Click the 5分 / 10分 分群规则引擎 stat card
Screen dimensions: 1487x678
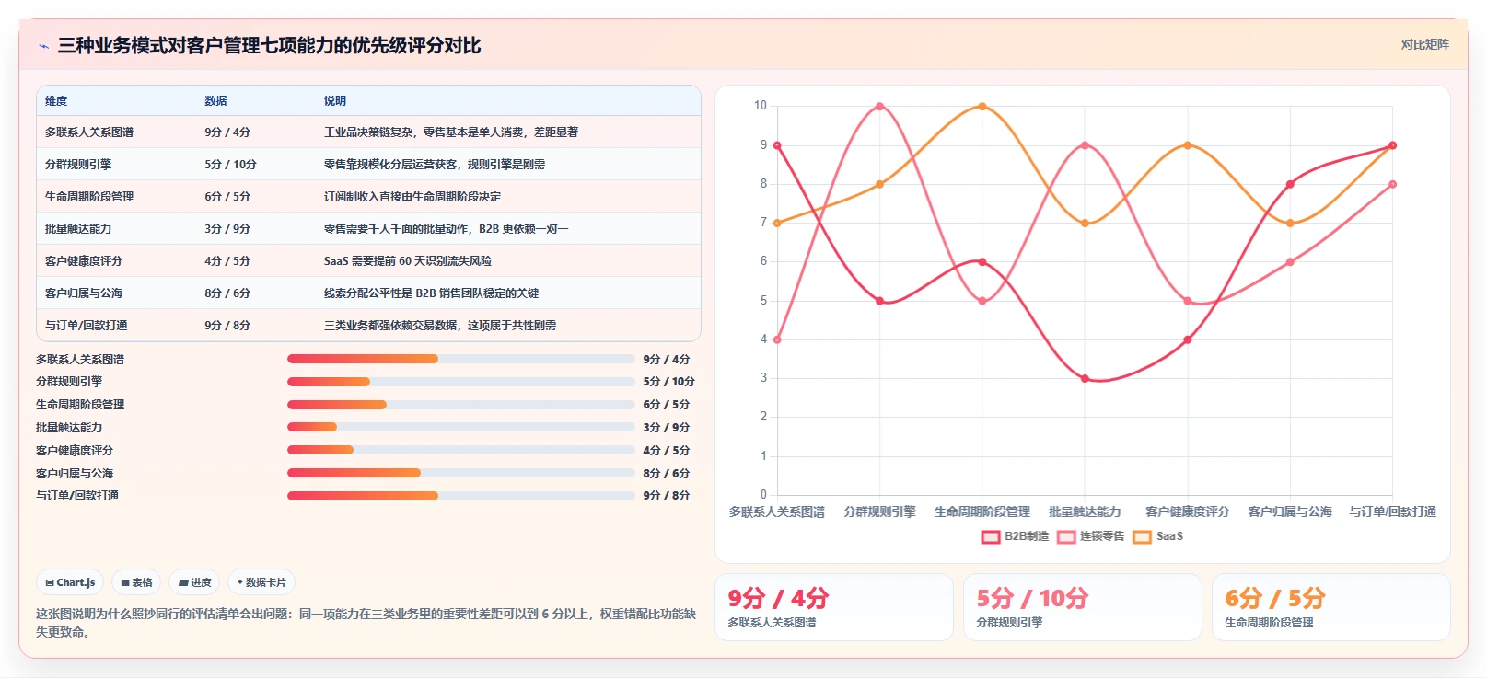click(x=1083, y=607)
